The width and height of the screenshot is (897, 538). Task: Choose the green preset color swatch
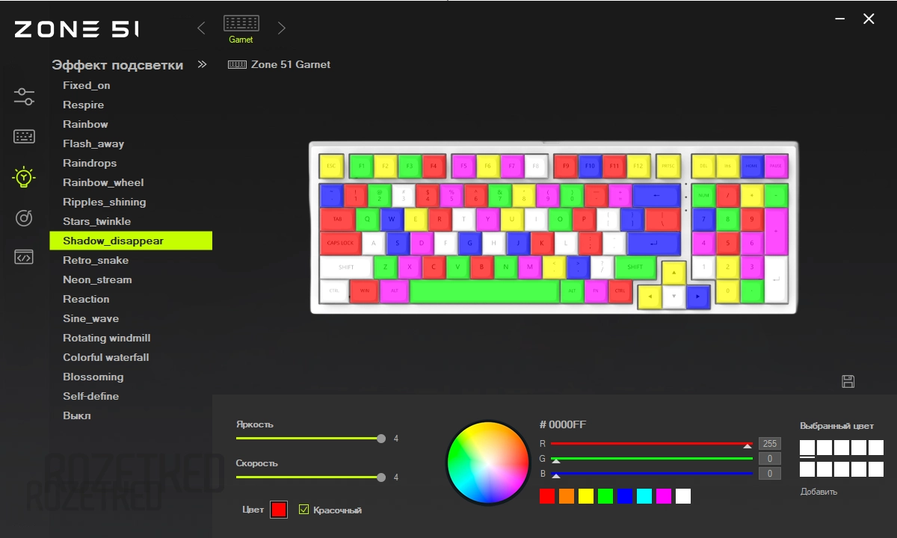605,496
